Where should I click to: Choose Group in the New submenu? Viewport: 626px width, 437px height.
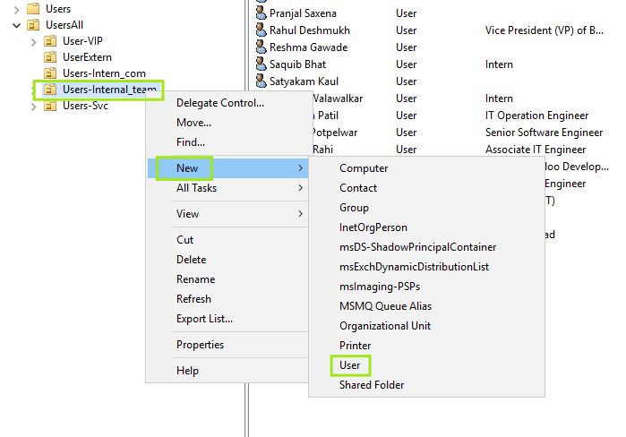click(x=354, y=208)
